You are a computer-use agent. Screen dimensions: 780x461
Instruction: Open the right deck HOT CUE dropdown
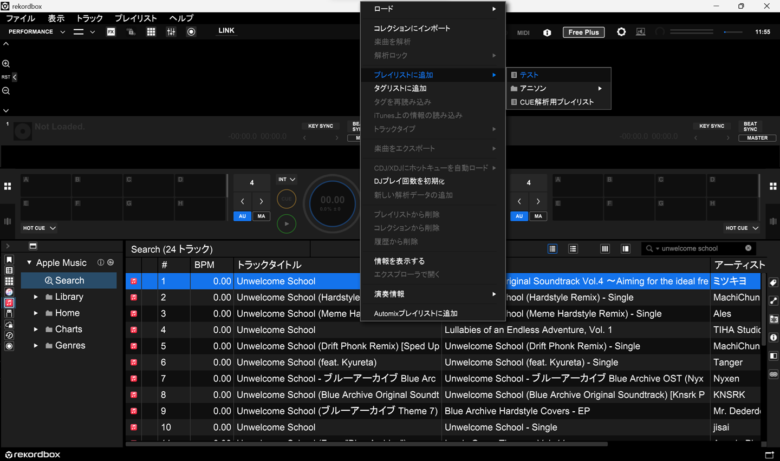point(742,228)
